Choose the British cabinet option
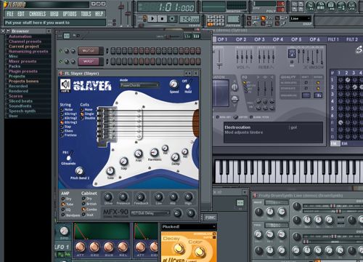The image size is (363, 262). tap(89, 204)
